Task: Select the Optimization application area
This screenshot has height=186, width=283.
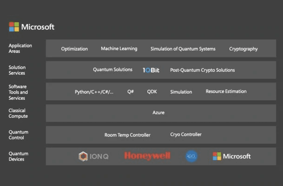Action: 74,49
